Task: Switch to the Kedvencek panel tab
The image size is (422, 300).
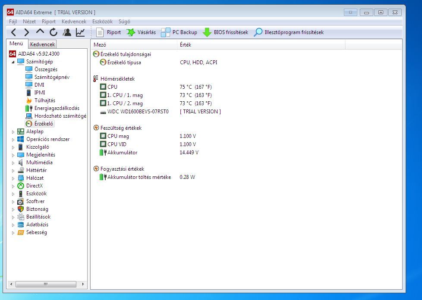Action: [x=42, y=44]
